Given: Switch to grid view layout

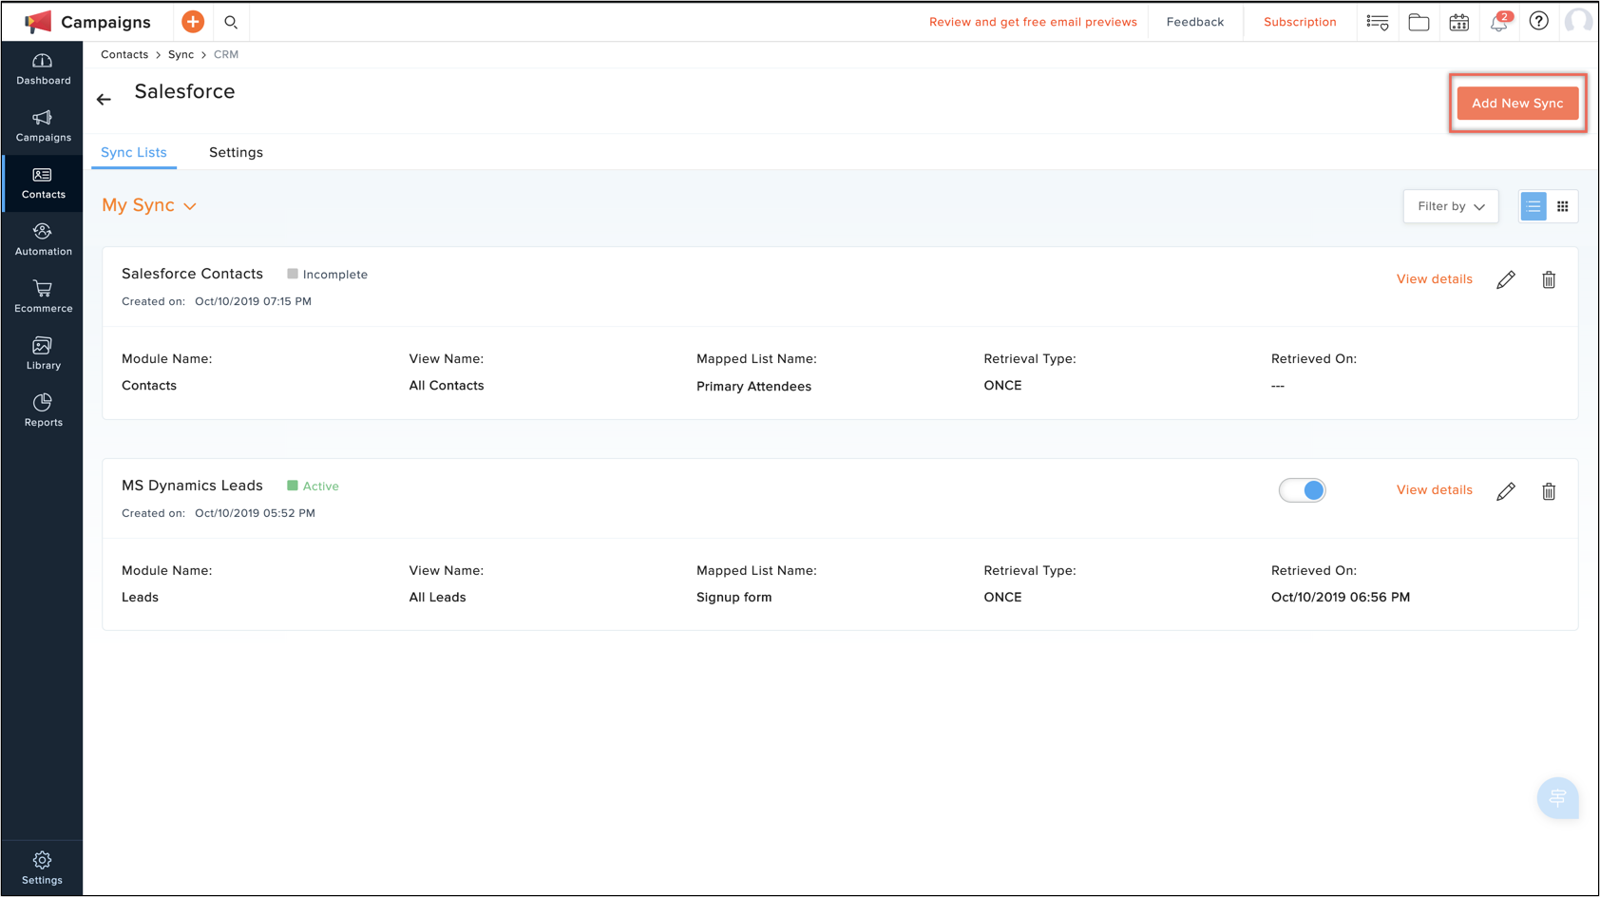Looking at the screenshot, I should pyautogui.click(x=1563, y=206).
